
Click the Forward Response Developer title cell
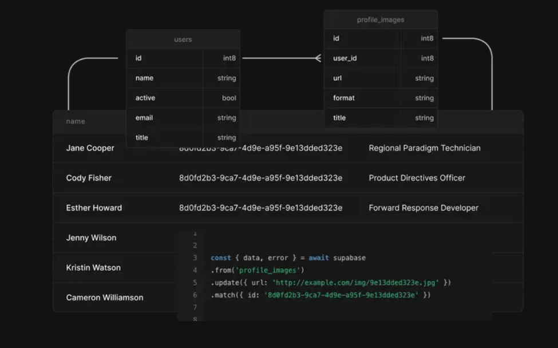(423, 208)
